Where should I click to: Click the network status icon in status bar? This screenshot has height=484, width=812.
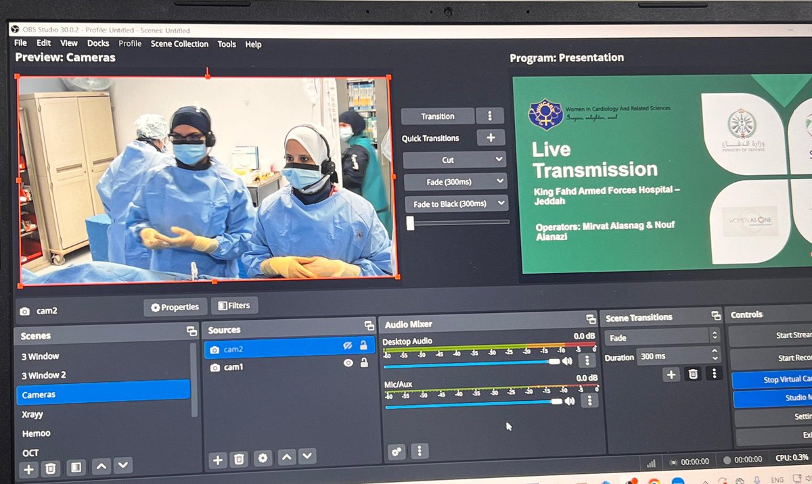[x=651, y=463]
